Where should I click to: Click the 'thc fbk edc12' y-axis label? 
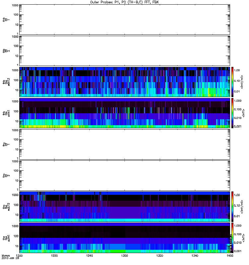6,206
